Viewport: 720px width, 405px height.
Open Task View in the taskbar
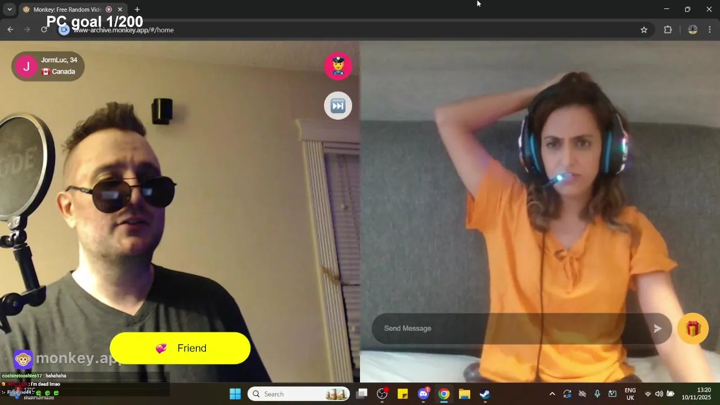[362, 394]
